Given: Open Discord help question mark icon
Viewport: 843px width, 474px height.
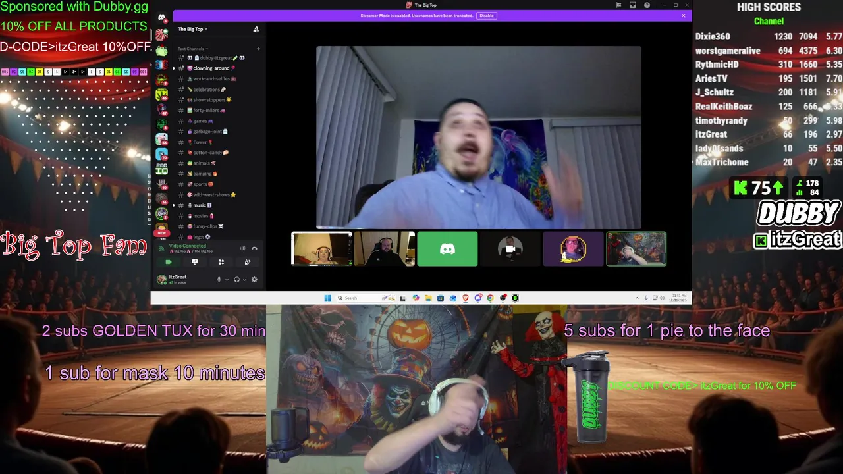Looking at the screenshot, I should point(647,5).
